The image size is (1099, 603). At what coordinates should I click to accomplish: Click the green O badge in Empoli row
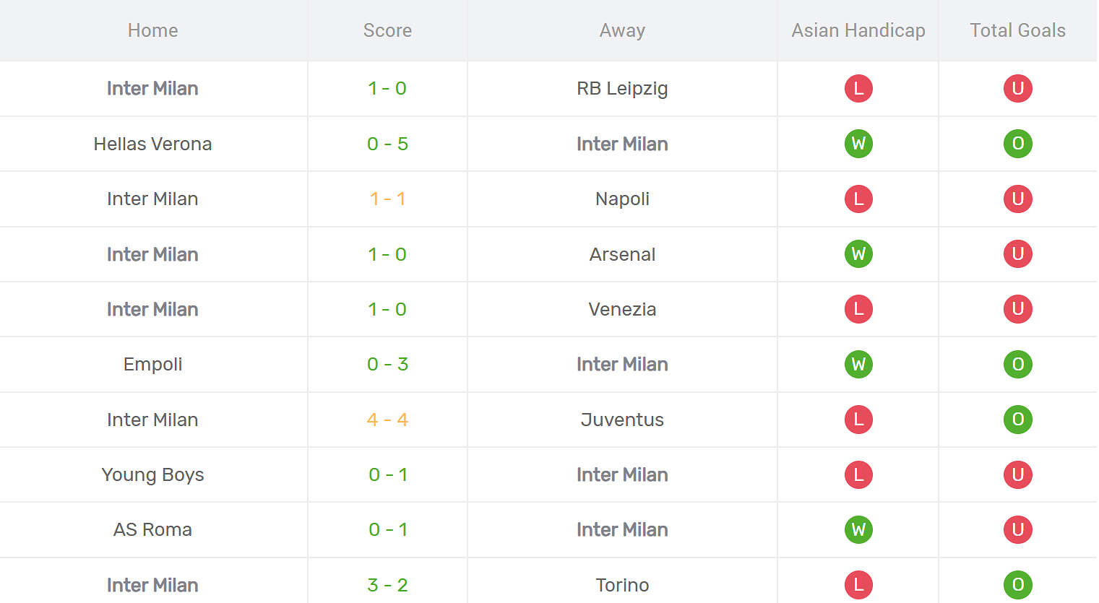tap(1017, 364)
